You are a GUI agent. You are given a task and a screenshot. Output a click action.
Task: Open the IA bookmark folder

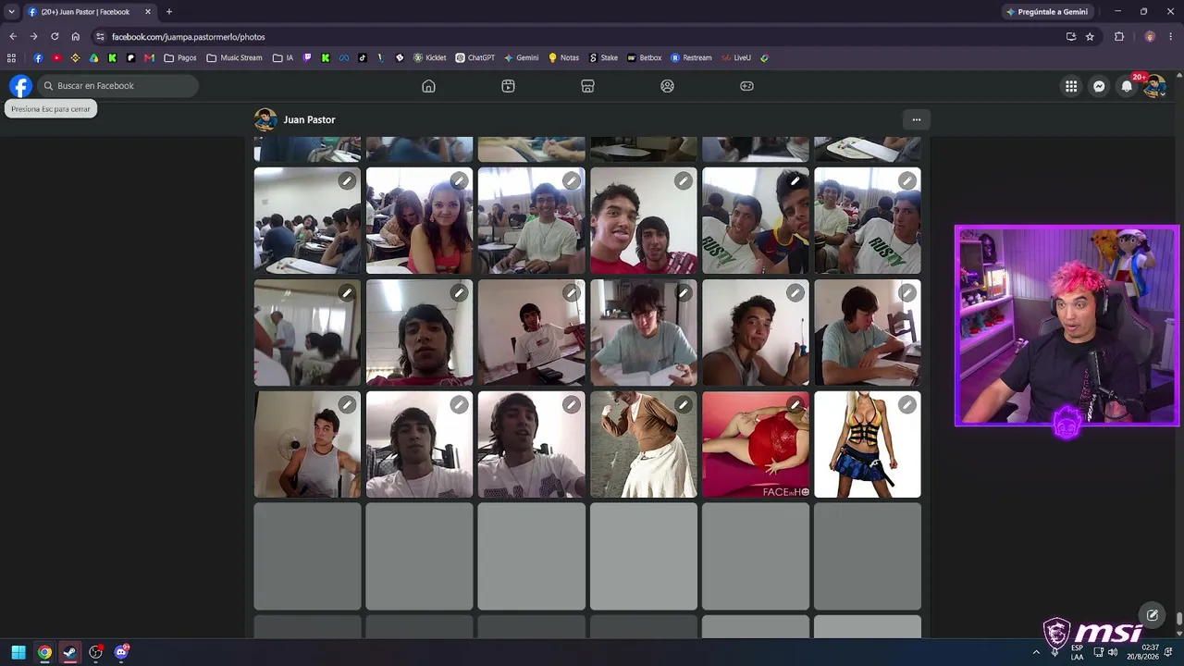click(283, 57)
